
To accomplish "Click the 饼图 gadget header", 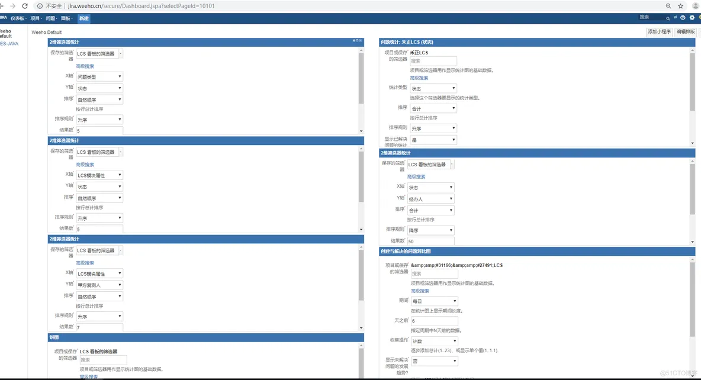I will 205,337.
